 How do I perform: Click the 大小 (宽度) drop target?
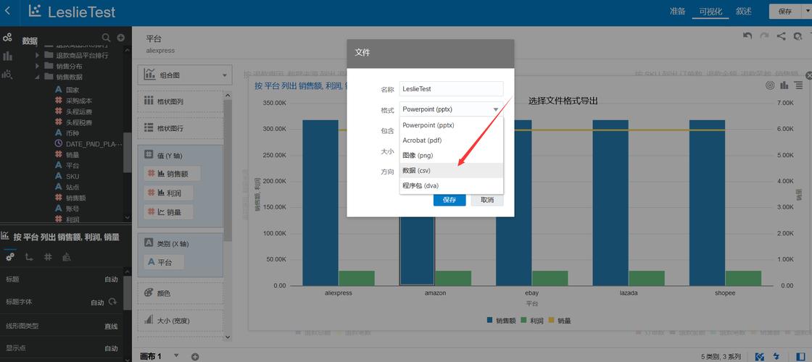tap(181, 321)
